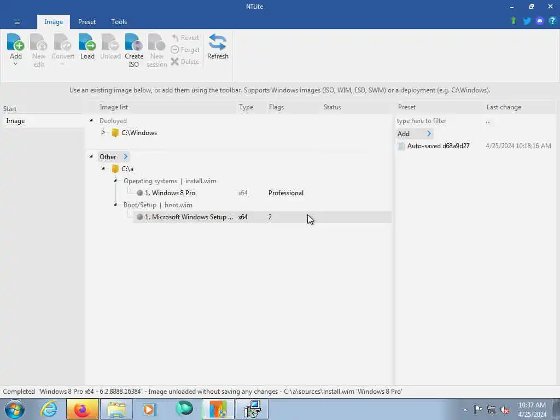Screen dimensions: 560x420
Task: Expand the C:\Windows tree node
Action: point(103,132)
